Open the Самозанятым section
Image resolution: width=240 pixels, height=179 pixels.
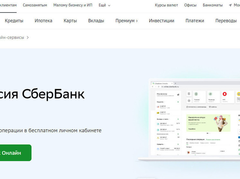[35, 5]
